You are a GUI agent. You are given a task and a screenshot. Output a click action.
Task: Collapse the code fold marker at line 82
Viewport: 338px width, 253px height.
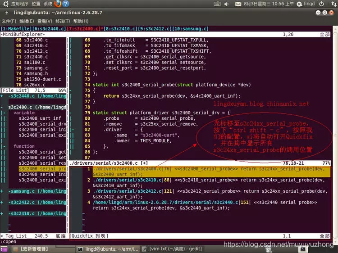(73, 130)
